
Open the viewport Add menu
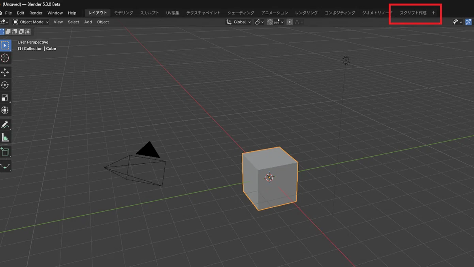[88, 22]
